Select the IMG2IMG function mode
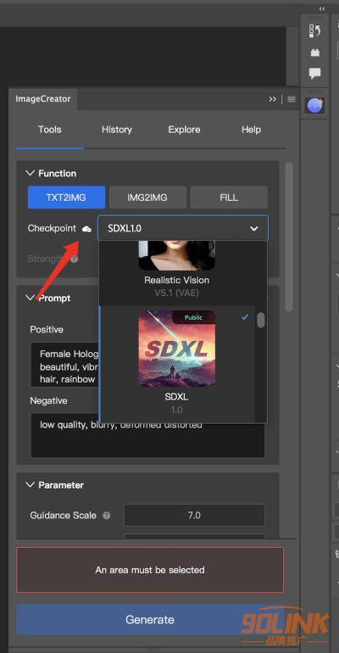This screenshot has width=339, height=653. coord(147,198)
